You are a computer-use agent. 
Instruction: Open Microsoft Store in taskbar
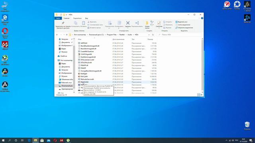[42, 140]
